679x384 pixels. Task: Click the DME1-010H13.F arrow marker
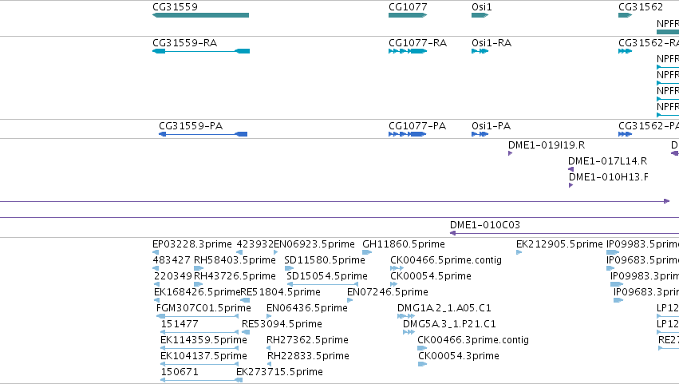click(x=570, y=185)
